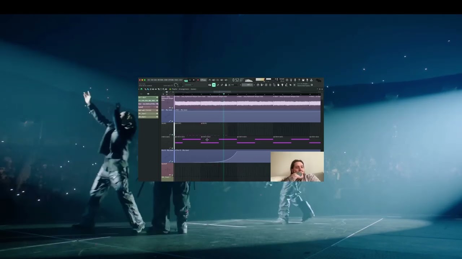Screen dimensions: 462x259
Task: Toggle main snap magnet in toolbar
Action: pyautogui.click(x=229, y=85)
